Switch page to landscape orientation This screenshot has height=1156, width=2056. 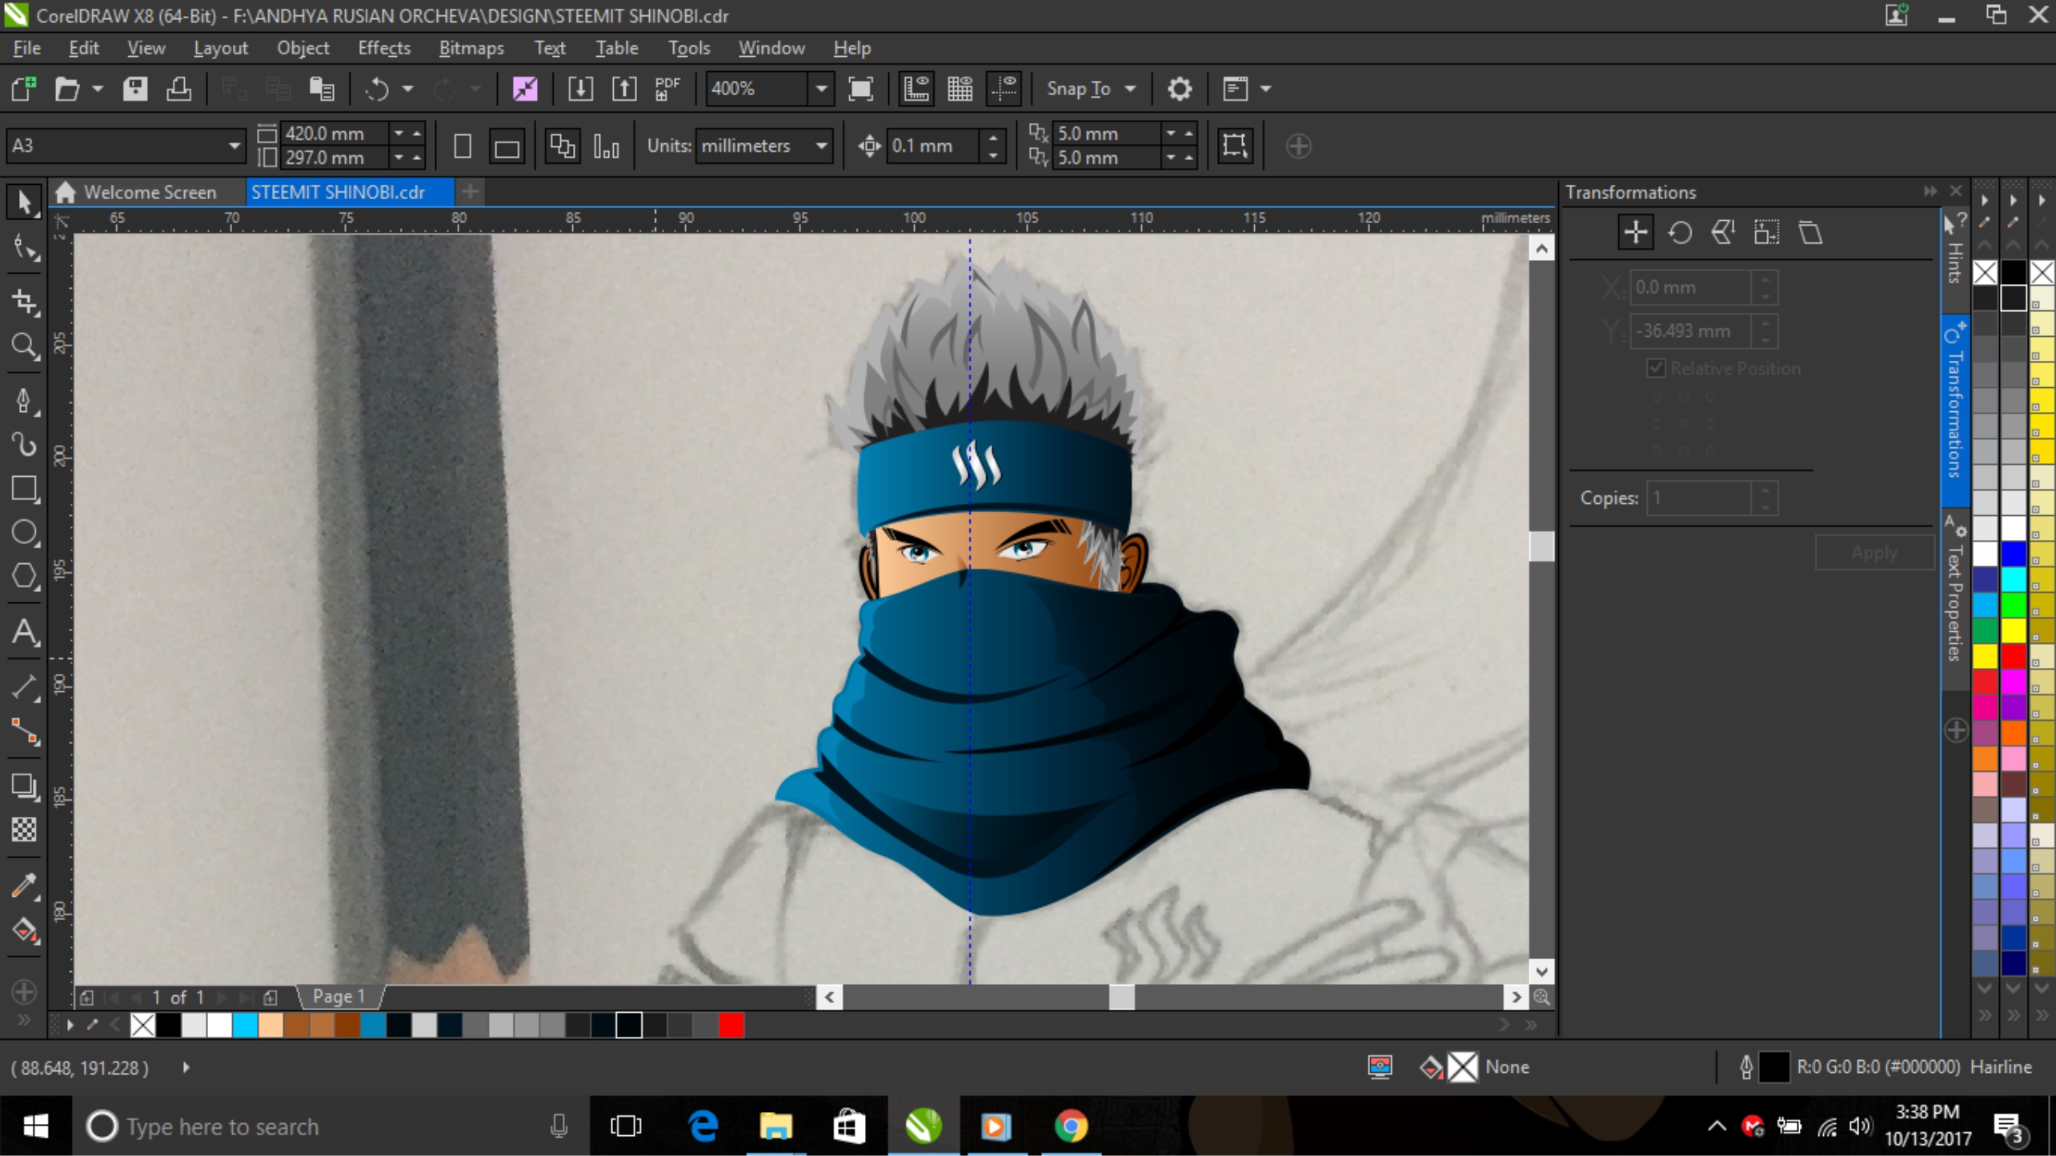[x=507, y=146]
